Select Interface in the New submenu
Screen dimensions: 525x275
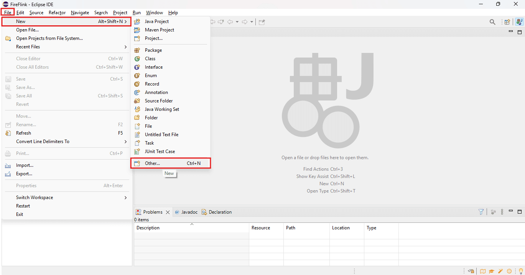pos(171,67)
